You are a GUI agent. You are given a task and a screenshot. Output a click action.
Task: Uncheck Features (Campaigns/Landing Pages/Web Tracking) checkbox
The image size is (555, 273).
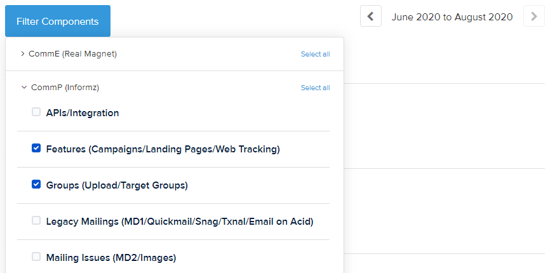tap(36, 149)
